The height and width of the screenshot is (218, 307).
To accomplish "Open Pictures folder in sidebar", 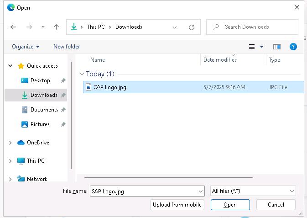I will (40, 124).
